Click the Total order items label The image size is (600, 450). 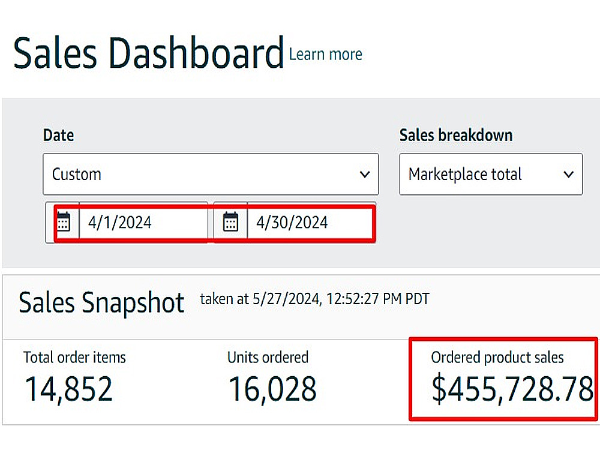(74, 358)
